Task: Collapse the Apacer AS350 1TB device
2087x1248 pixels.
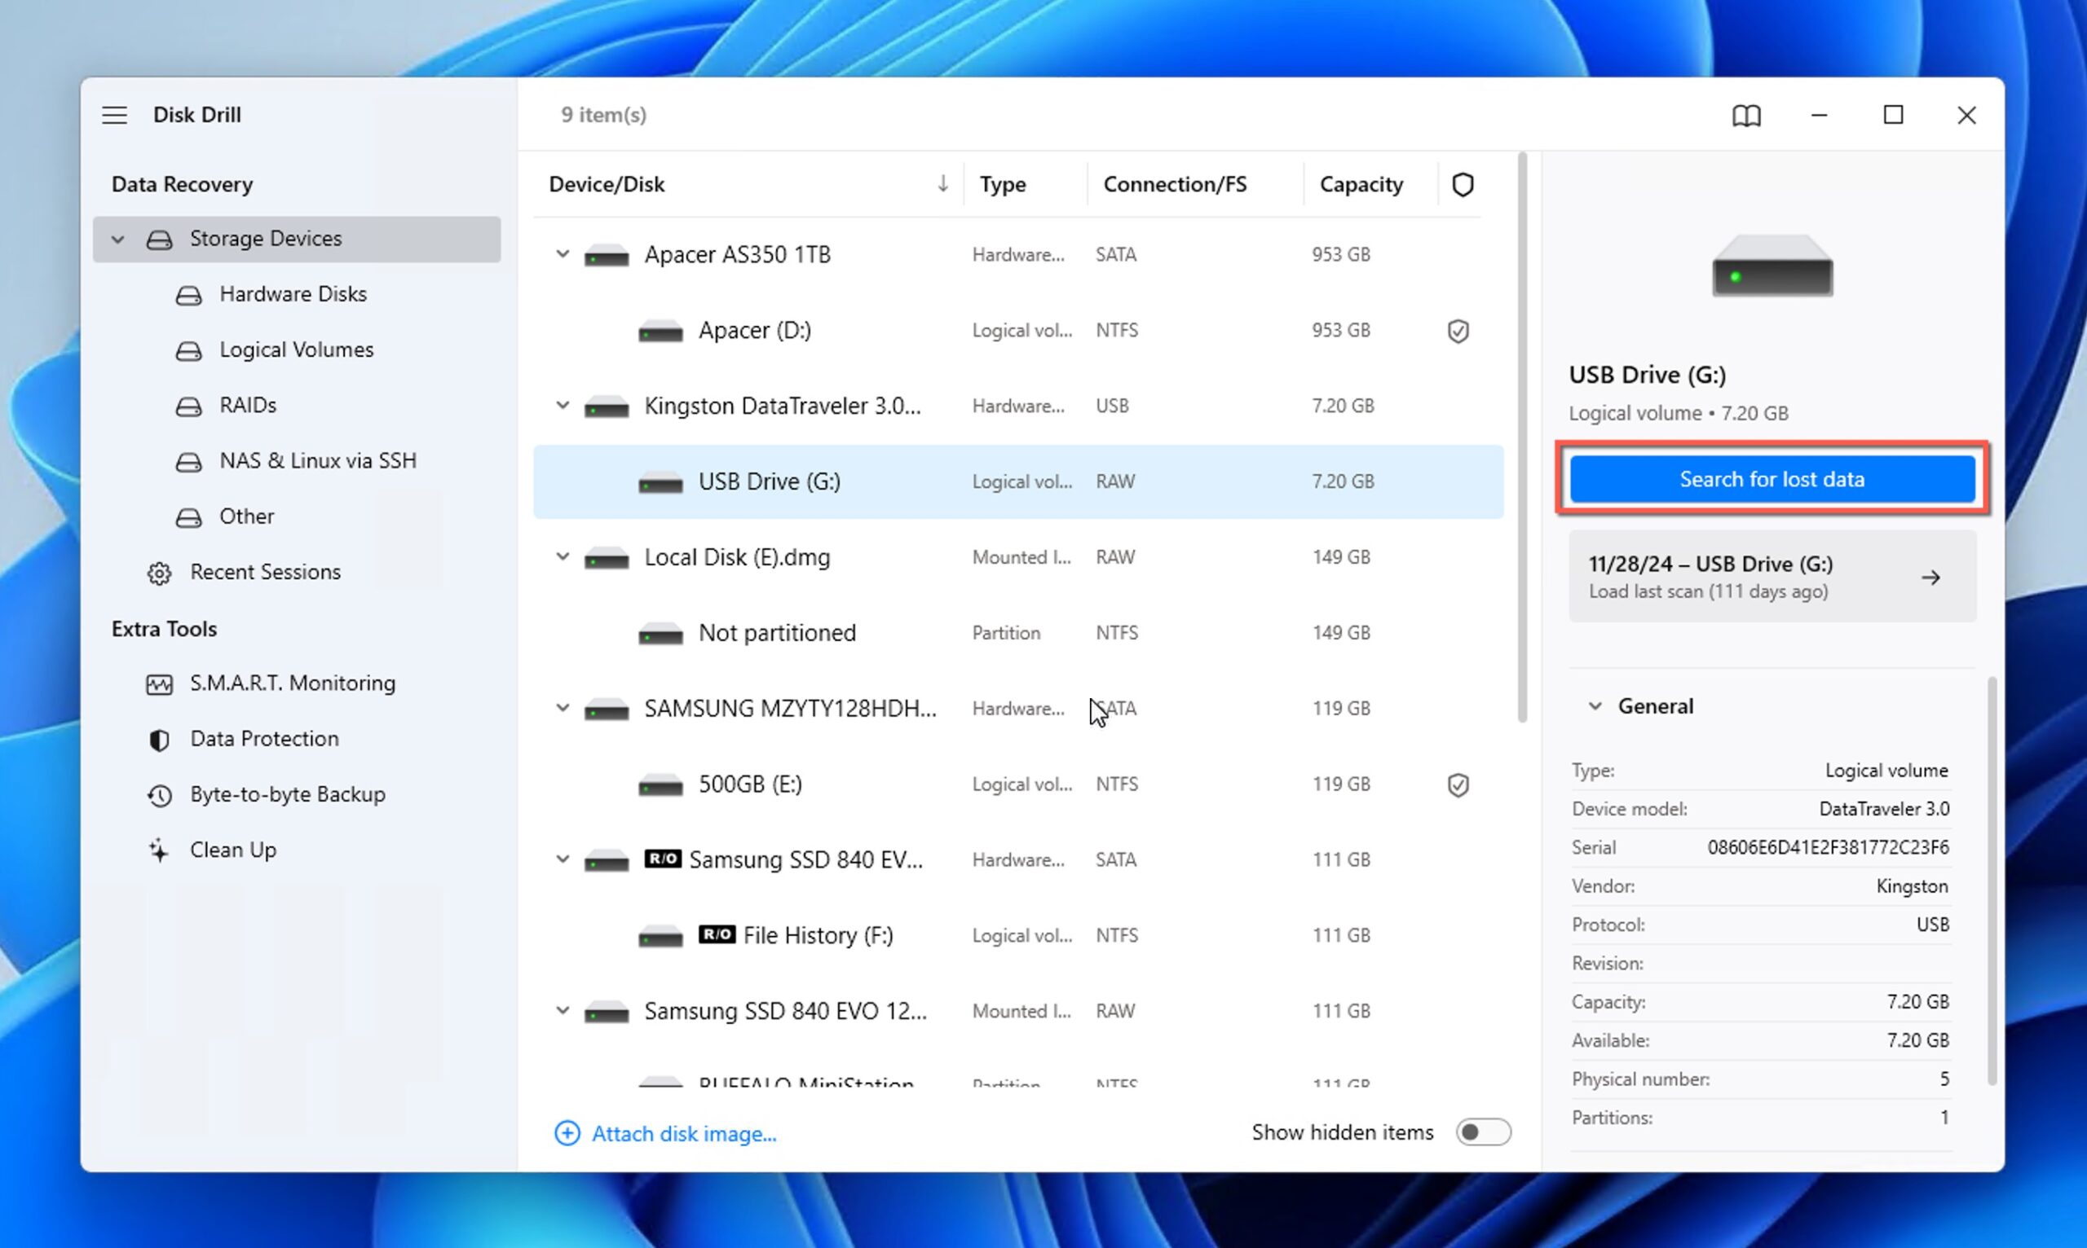Action: pyautogui.click(x=563, y=254)
